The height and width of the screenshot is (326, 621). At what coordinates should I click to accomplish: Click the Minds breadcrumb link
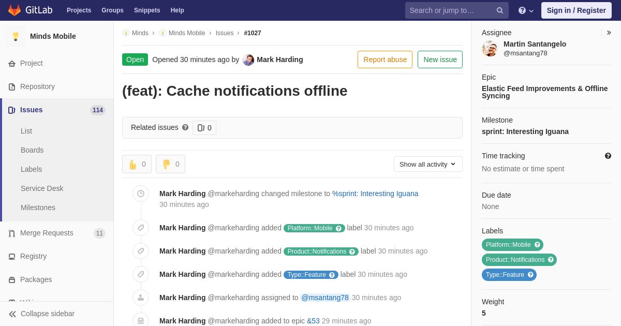pyautogui.click(x=140, y=33)
